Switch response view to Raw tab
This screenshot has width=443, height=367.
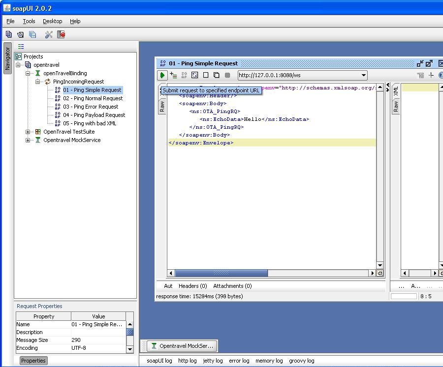click(x=396, y=106)
